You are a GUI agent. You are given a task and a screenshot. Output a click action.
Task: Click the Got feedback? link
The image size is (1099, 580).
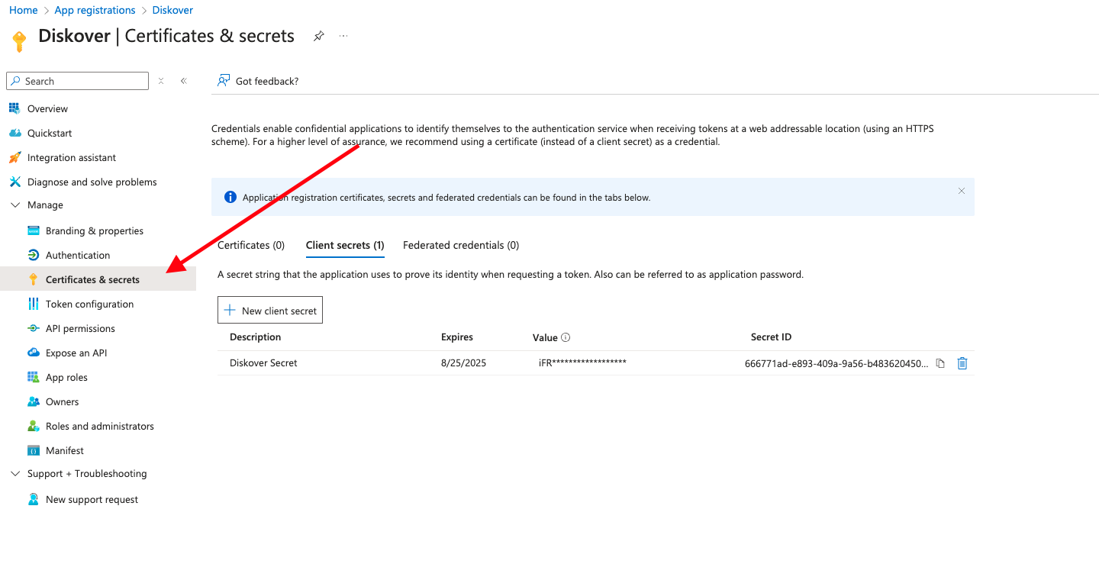[x=267, y=81]
